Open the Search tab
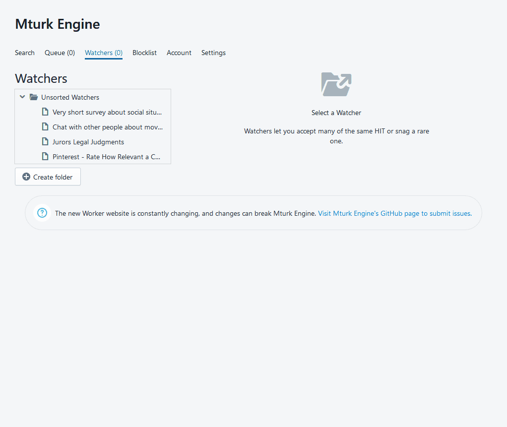This screenshot has width=507, height=427. point(25,53)
